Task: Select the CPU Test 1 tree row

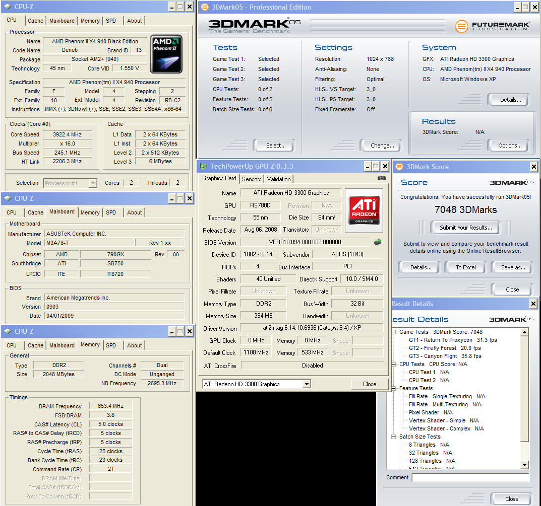Action: (x=429, y=373)
